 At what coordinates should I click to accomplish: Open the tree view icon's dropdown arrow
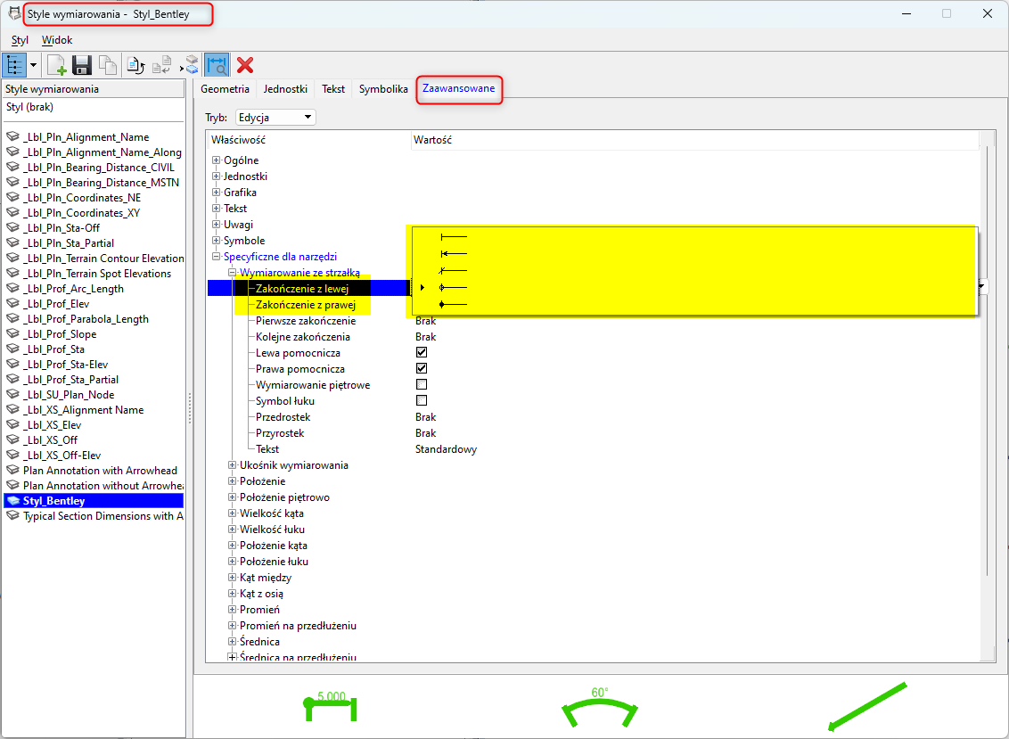pyautogui.click(x=34, y=64)
